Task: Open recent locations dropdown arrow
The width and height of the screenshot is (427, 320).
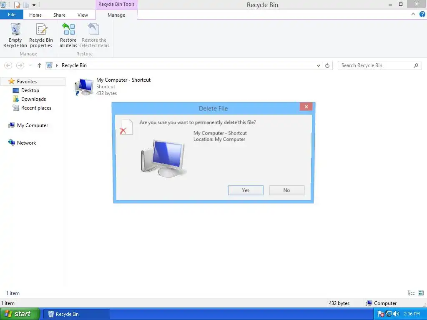Action: (x=30, y=65)
